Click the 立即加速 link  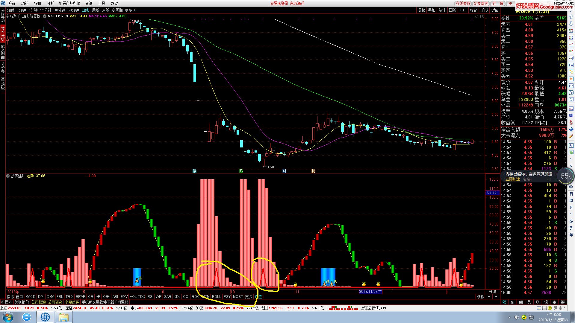click(513, 179)
